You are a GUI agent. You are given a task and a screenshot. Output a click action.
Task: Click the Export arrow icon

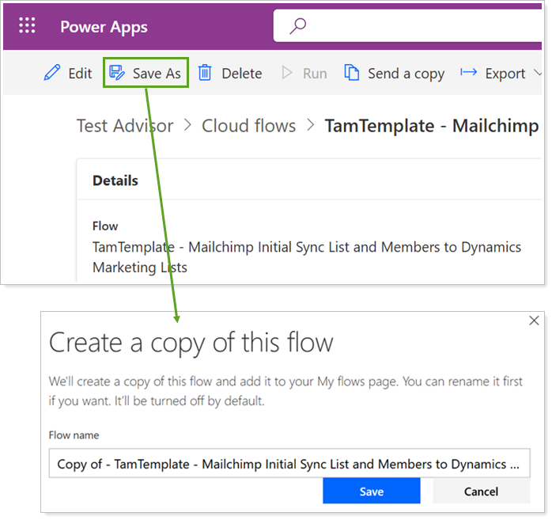[x=469, y=73]
